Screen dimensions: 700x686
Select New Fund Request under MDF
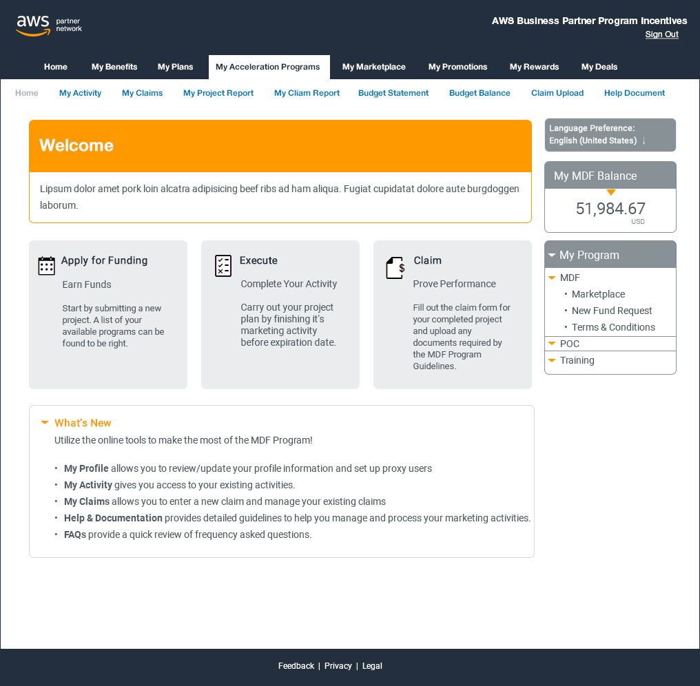[x=612, y=311]
